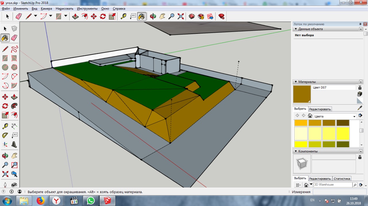Switch to the Редактировать materials tab
Screen dimensions: 368x206
(320, 109)
